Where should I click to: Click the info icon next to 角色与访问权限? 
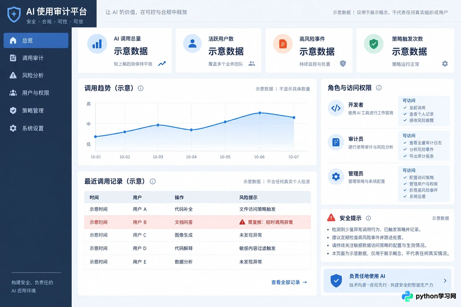point(379,88)
